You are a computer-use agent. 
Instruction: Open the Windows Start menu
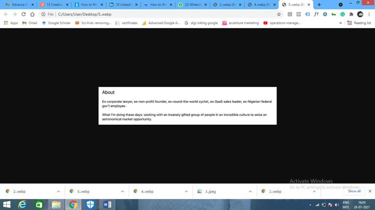click(x=7, y=204)
